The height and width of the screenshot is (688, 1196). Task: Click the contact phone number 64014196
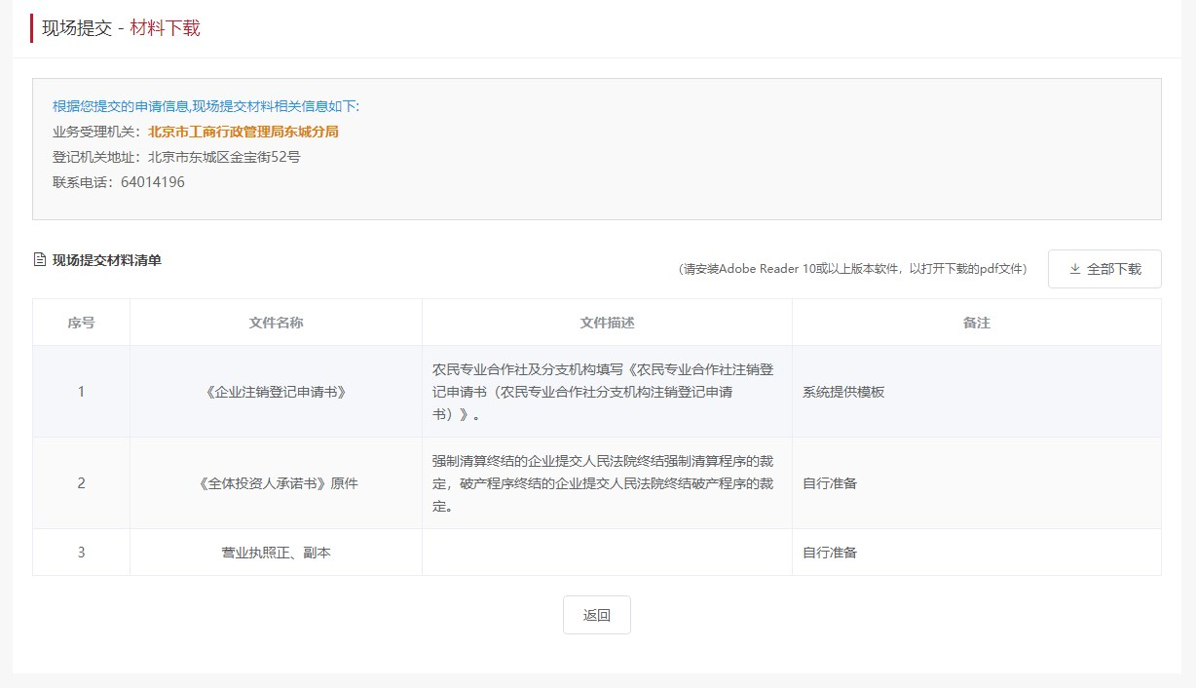[152, 182]
